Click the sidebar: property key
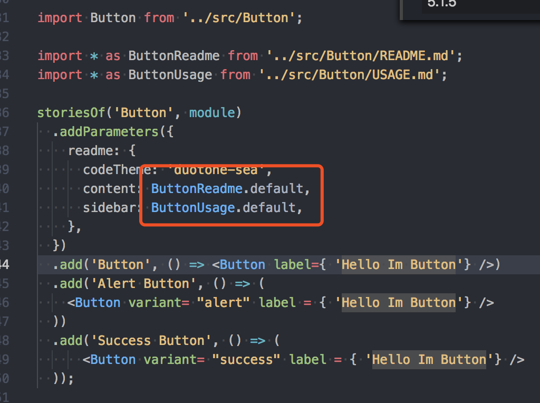This screenshot has width=540, height=403. point(112,208)
